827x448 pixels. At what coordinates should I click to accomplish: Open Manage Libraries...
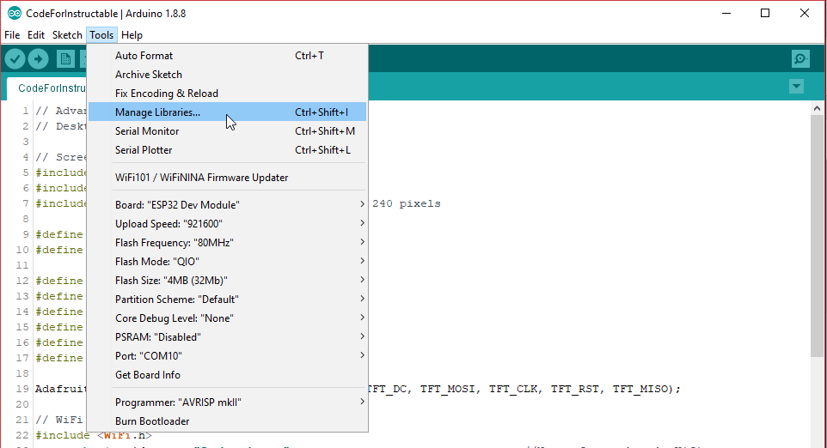coord(227,112)
